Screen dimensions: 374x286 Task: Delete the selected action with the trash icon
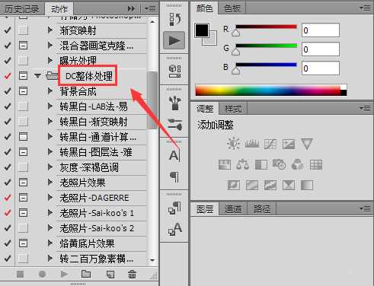tap(132, 274)
